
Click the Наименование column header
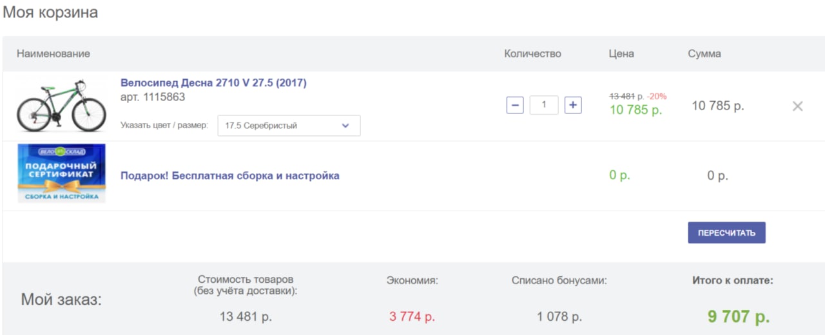[53, 53]
